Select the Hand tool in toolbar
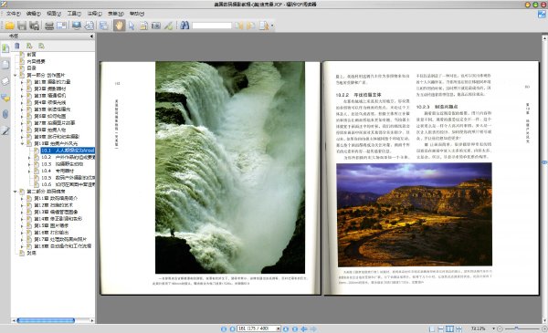 click(x=119, y=26)
